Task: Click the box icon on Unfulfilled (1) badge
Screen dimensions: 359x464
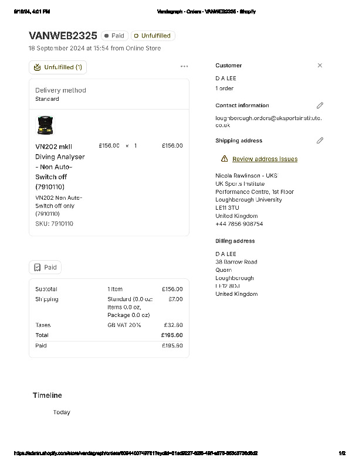Action: [x=38, y=67]
